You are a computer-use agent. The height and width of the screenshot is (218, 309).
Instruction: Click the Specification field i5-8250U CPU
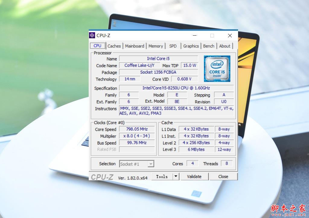point(176,88)
